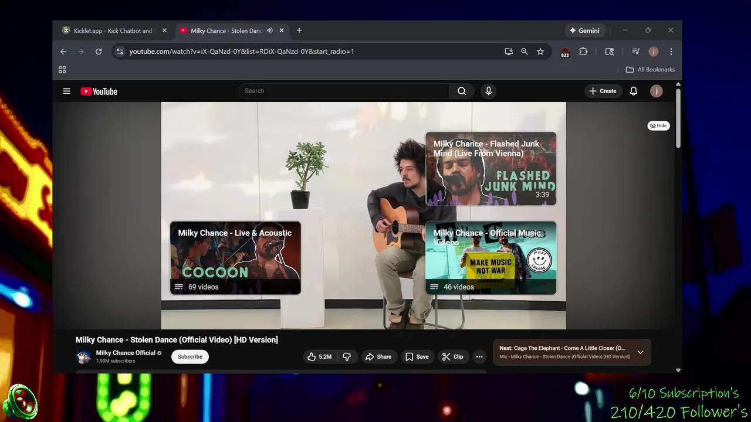
Task: Click the page vertical scrollbar thumb
Action: (678, 118)
